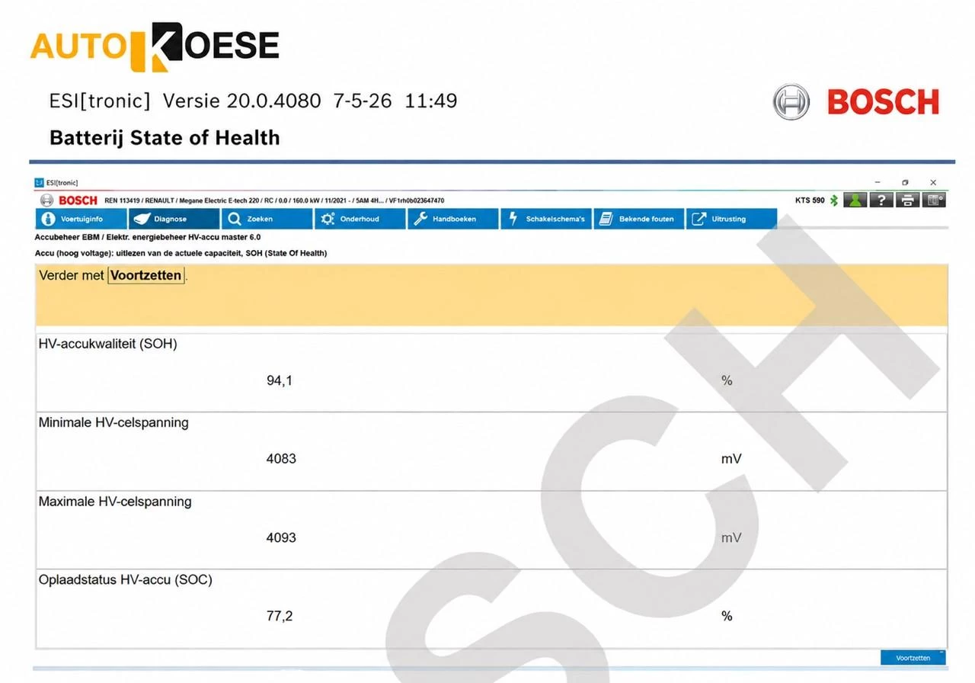Click the vehicle description text REN 113419 / RENAULT

(274, 200)
